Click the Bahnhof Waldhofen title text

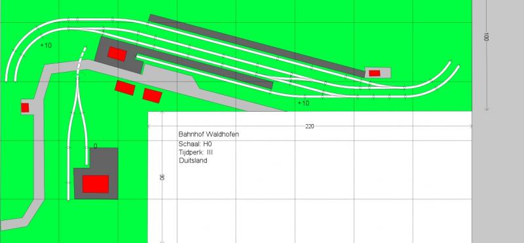pyautogui.click(x=208, y=135)
